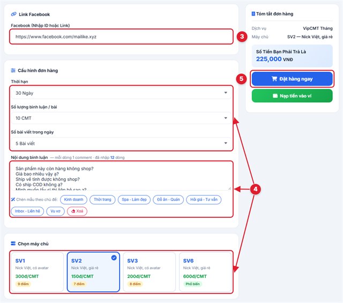Pick the Spa - Làm đẹp template chip
Screen dimensions: 343x303
pyautogui.click(x=134, y=200)
